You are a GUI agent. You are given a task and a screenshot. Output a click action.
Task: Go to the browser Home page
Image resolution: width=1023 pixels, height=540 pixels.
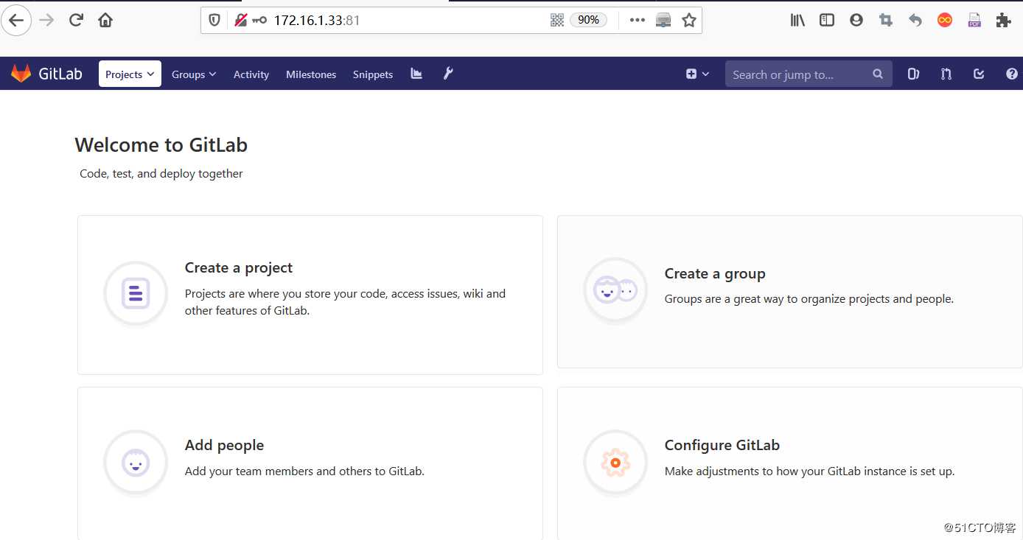click(x=105, y=20)
